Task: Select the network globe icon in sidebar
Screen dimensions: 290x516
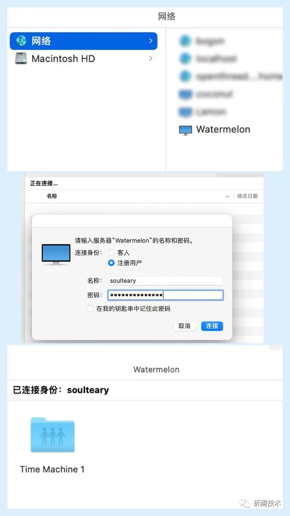Action: point(21,41)
